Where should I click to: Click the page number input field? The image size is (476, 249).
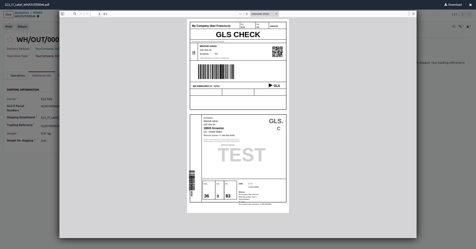pyautogui.click(x=96, y=14)
